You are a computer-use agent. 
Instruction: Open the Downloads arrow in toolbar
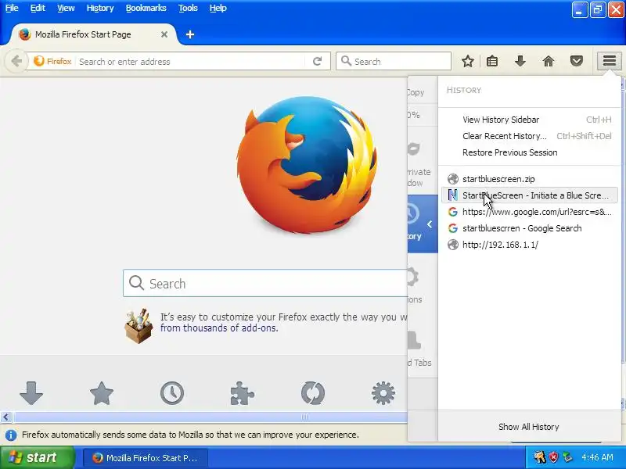point(520,62)
